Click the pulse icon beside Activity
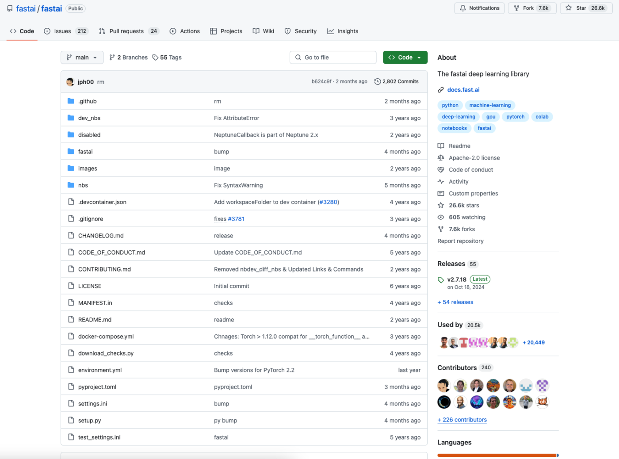 tap(441, 182)
